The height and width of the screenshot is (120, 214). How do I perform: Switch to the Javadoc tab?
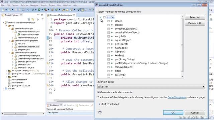69,105
